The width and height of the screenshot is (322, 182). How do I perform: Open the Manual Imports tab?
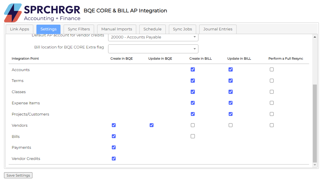pos(117,29)
